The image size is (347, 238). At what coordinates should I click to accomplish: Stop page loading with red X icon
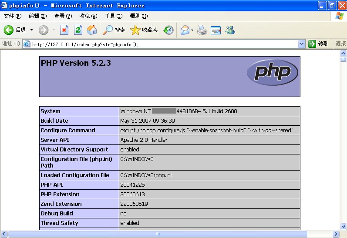click(x=64, y=30)
